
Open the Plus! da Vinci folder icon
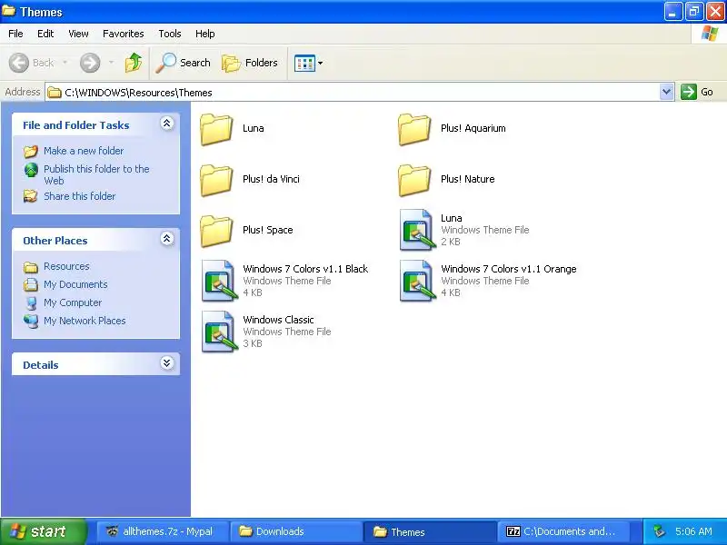[216, 180]
